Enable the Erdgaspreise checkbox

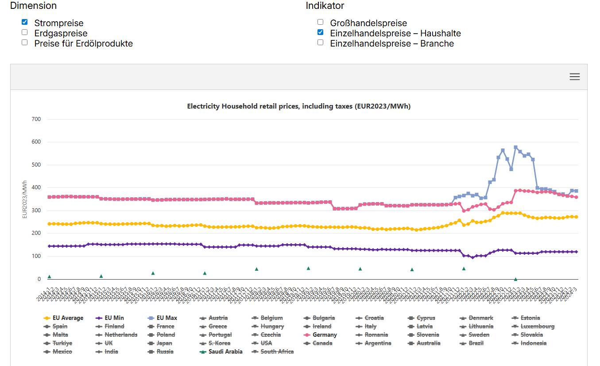[25, 32]
